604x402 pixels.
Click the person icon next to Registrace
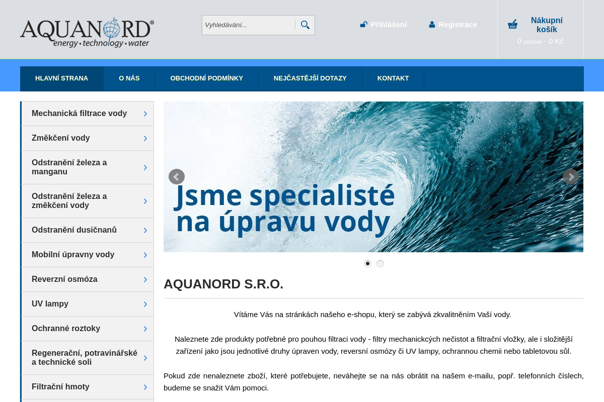click(432, 24)
